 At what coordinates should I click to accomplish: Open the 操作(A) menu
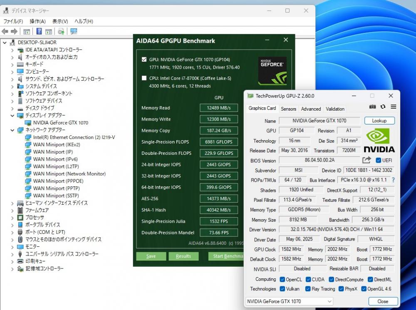[38, 21]
